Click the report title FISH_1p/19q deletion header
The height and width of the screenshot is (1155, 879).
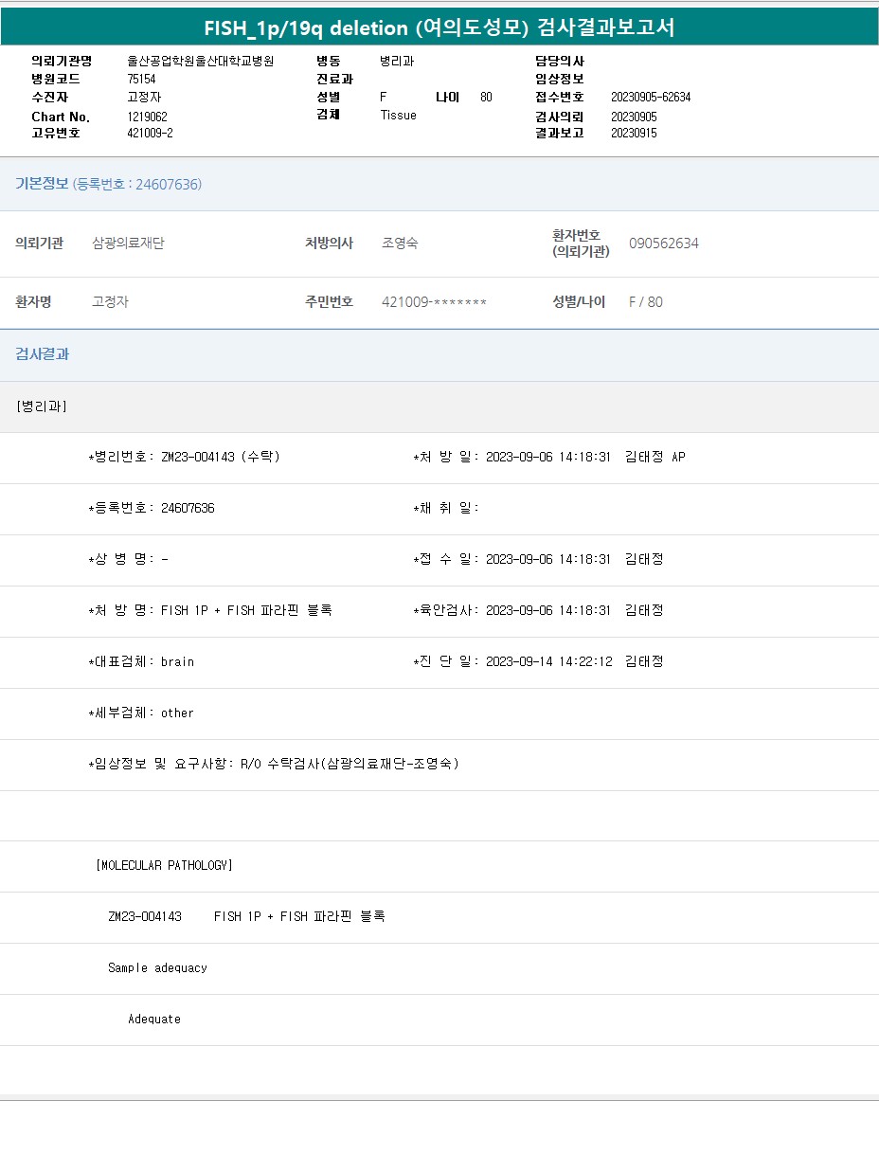click(439, 27)
